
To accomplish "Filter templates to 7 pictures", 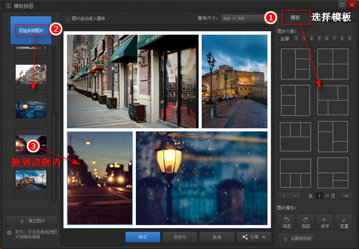I will [x=334, y=39].
